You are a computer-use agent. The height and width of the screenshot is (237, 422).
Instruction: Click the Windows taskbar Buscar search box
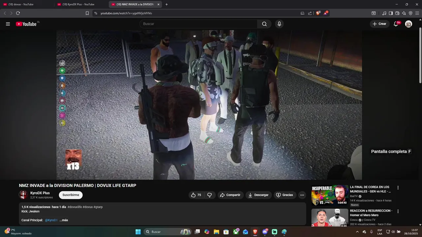[x=167, y=232]
